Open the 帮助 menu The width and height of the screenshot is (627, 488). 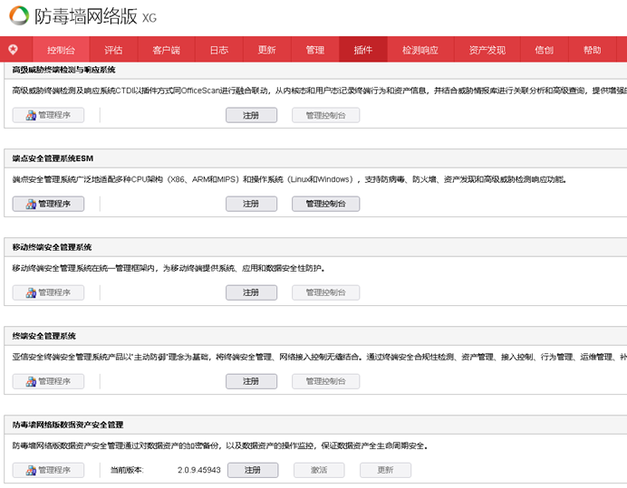pos(593,50)
